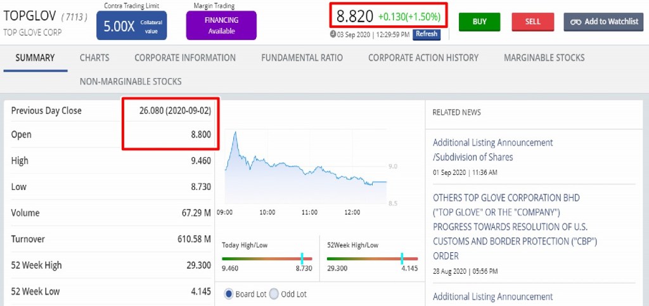649x306 pixels.
Task: Click the binoculars icon in Add to Watchlist
Action: tap(575, 22)
